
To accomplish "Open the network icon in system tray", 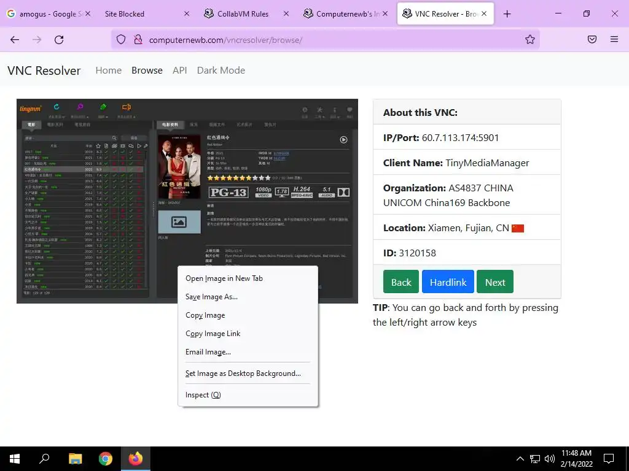I will [535, 459].
